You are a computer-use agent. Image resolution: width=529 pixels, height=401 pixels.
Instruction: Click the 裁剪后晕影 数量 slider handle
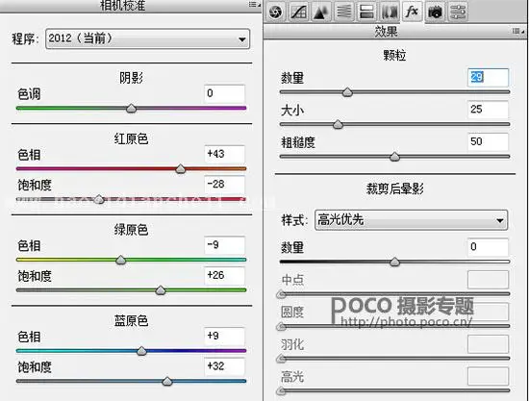[394, 262]
